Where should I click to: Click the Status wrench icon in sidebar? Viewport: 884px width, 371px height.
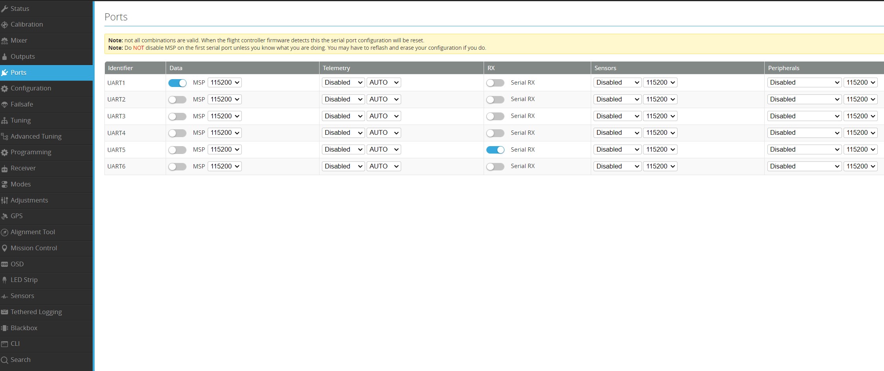click(x=5, y=9)
